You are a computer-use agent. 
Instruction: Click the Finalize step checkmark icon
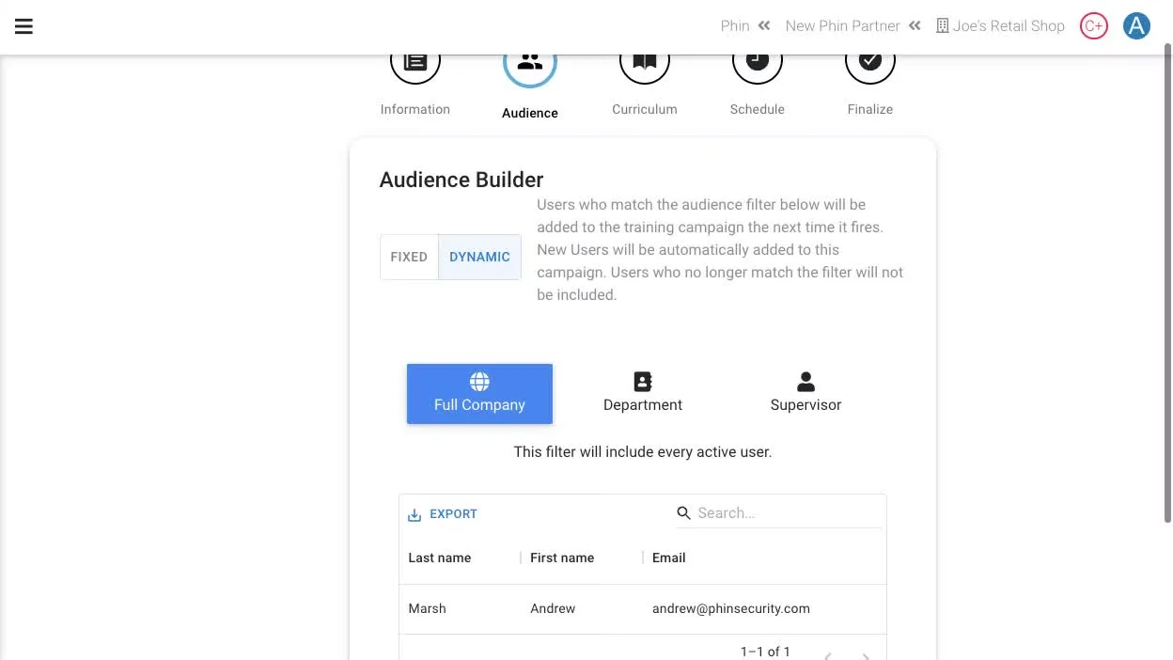[x=870, y=62]
